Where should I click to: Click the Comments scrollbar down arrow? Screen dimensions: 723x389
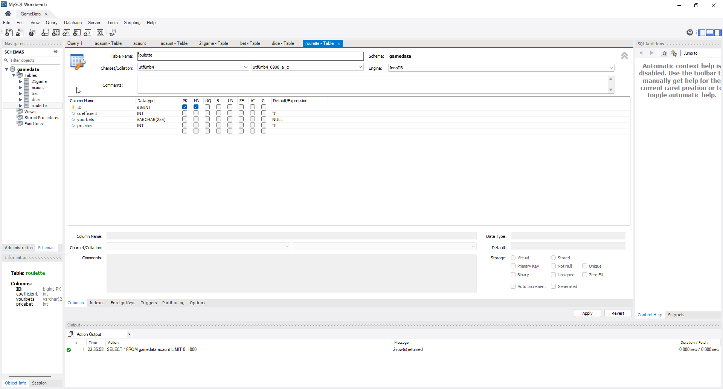(611, 90)
